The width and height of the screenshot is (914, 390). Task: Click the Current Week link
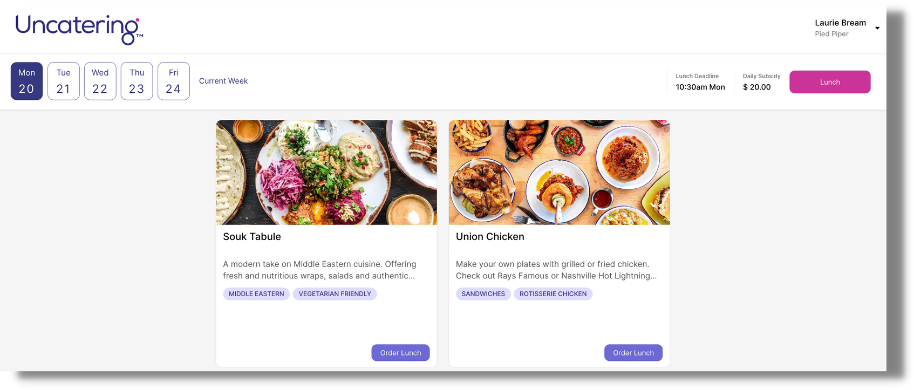pos(223,81)
